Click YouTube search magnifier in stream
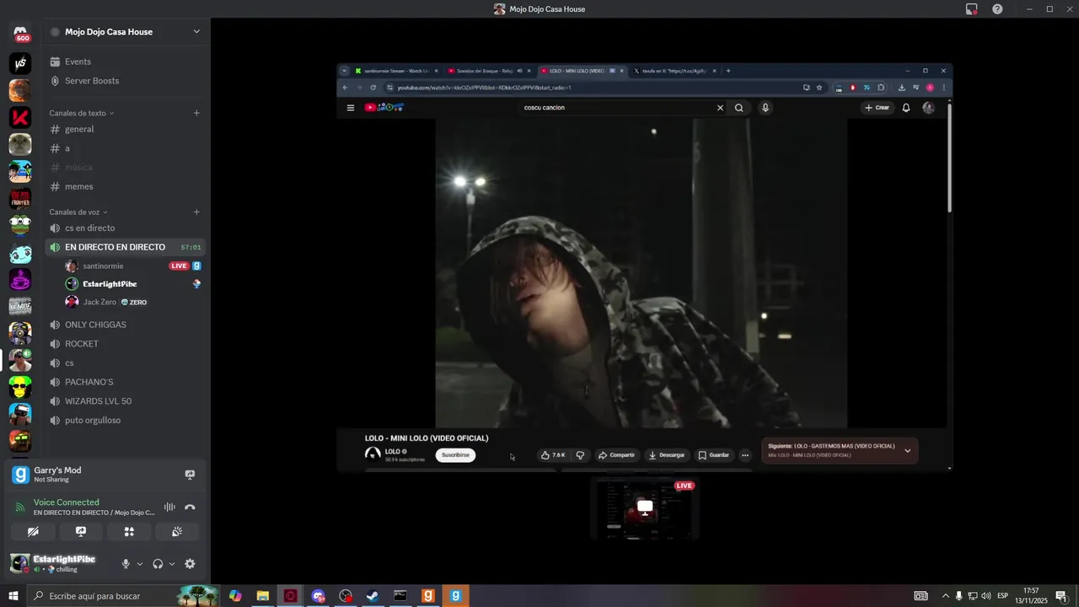The height and width of the screenshot is (607, 1079). tap(739, 108)
